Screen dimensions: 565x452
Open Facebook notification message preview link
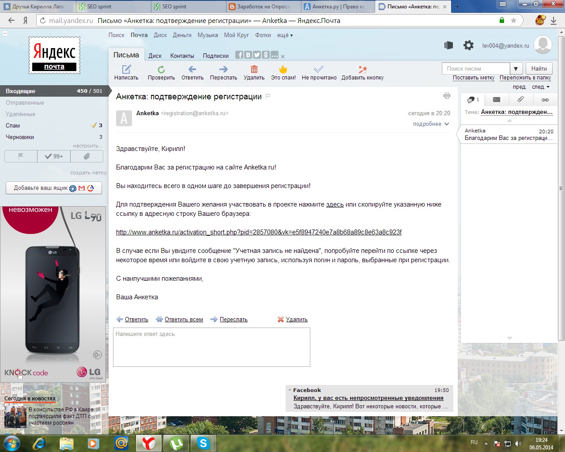(368, 398)
